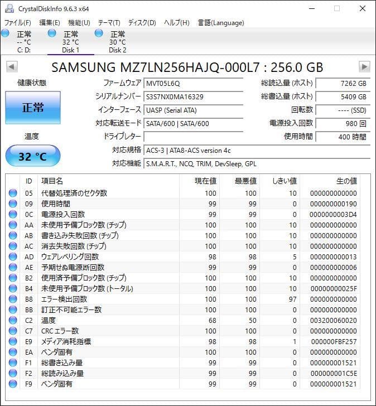Click status icon for attribute BB
Screen dimensions: 376x406
click(13, 310)
